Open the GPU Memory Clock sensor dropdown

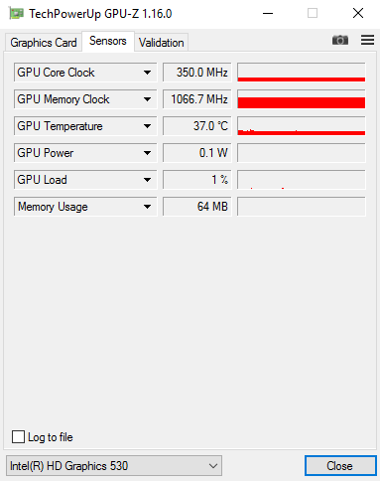(85, 99)
